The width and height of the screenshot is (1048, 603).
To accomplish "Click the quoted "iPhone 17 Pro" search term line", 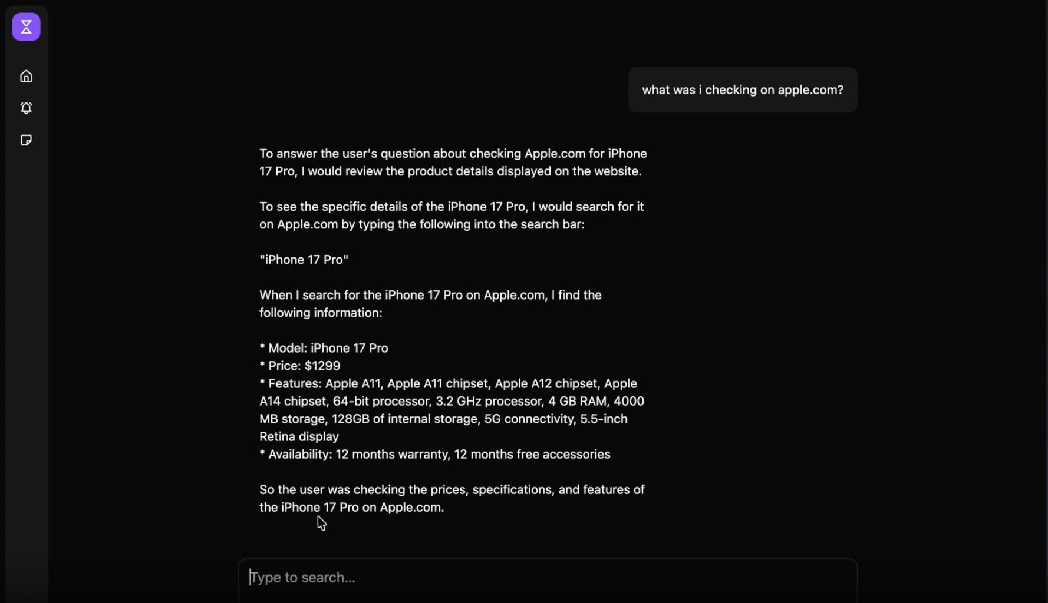I will (x=304, y=260).
